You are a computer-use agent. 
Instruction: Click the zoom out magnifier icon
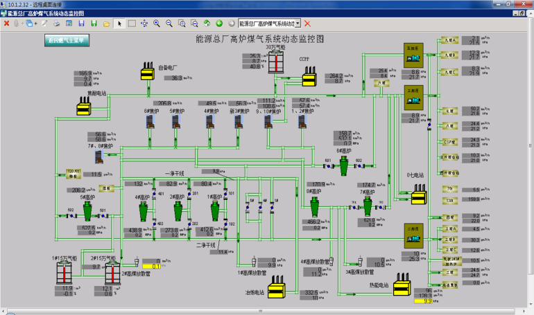click(169, 23)
